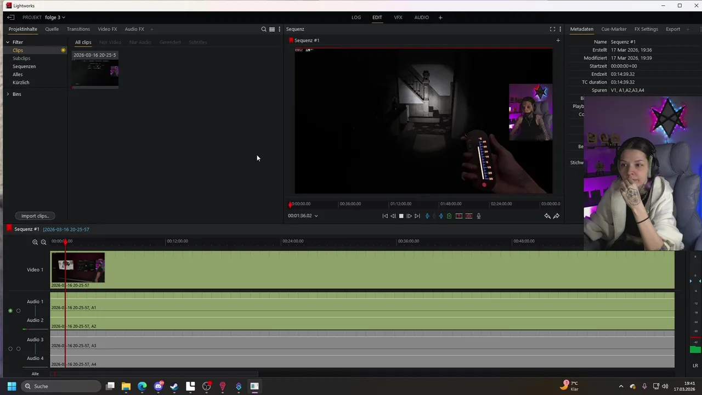The height and width of the screenshot is (395, 702).
Task: Enable the Audio 1/2 green track toggle
Action: 10,311
